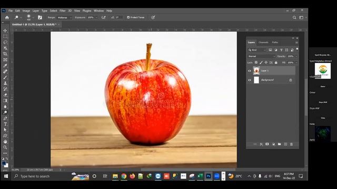Click the pressure-for-size icon in options bar
This screenshot has width=337, height=189.
click(153, 17)
